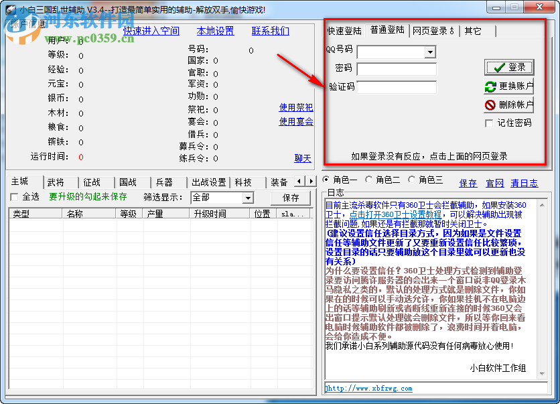The width and height of the screenshot is (560, 404).
Task: Open the 本地设置 link
Action: coord(215,31)
